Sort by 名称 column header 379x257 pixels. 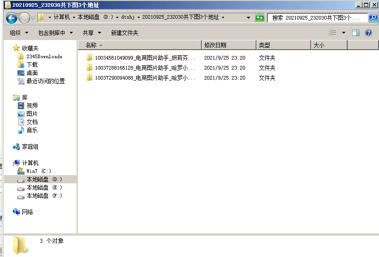[139, 45]
